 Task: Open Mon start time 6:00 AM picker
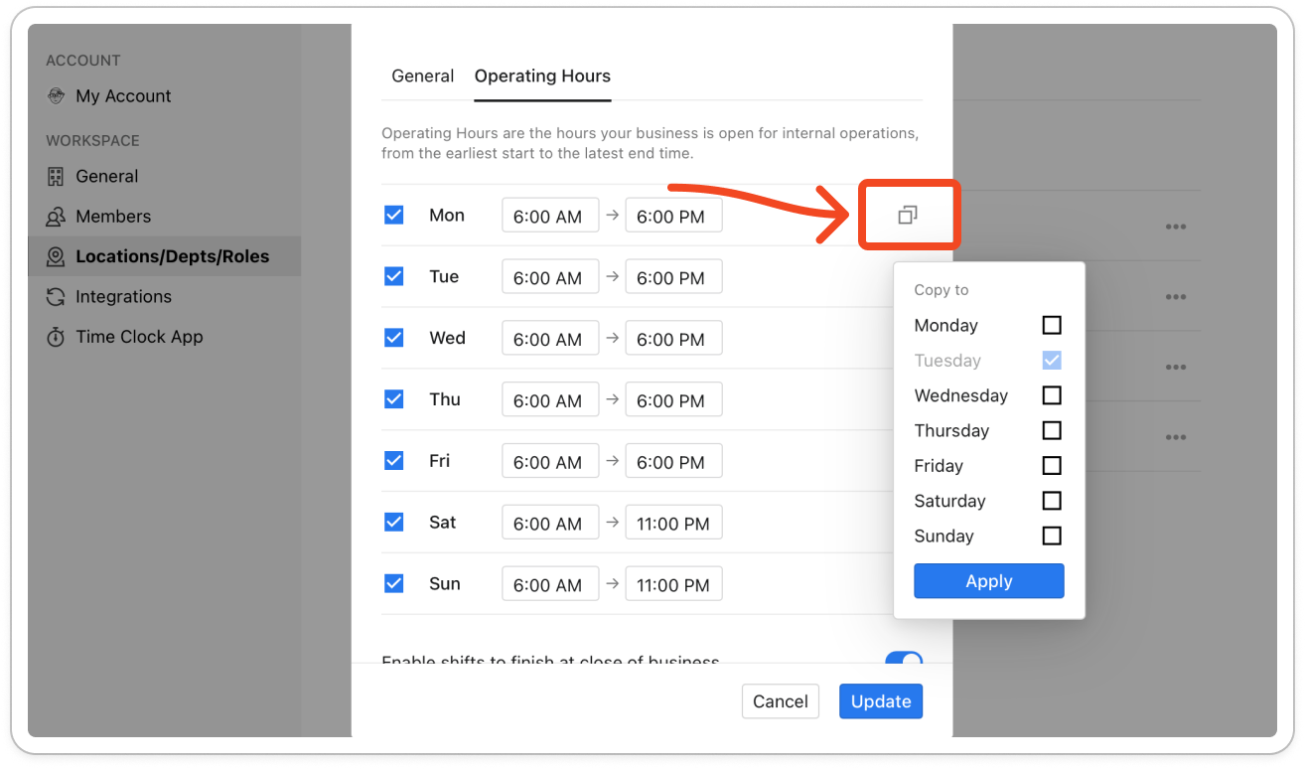coord(550,216)
